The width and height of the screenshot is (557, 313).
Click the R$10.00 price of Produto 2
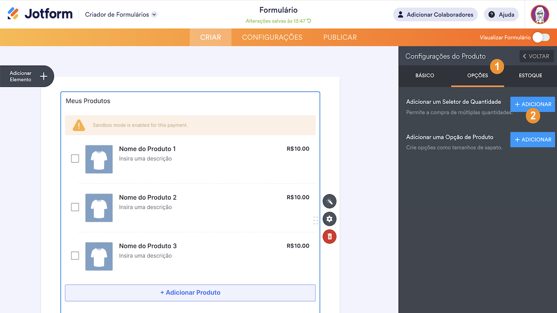pos(298,197)
